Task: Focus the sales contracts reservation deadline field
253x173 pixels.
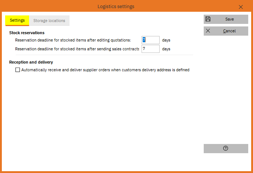Action: tap(150, 49)
